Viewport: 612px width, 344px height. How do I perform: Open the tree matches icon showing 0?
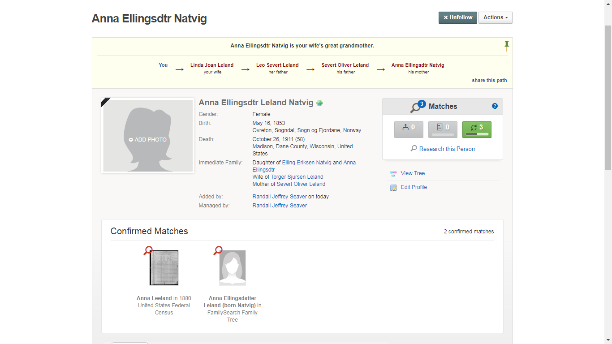pos(408,129)
